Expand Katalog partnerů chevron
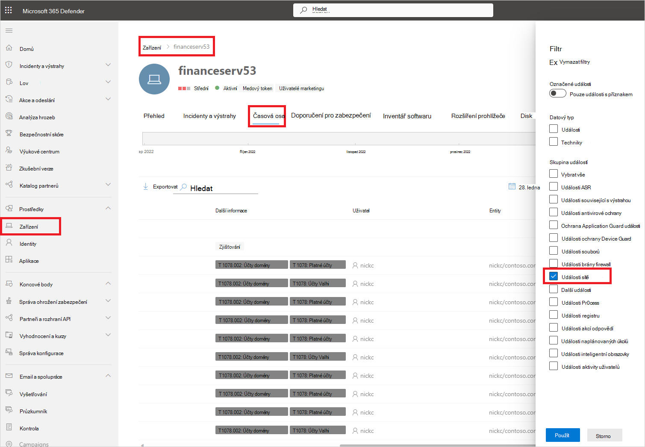645x447 pixels. tap(108, 185)
